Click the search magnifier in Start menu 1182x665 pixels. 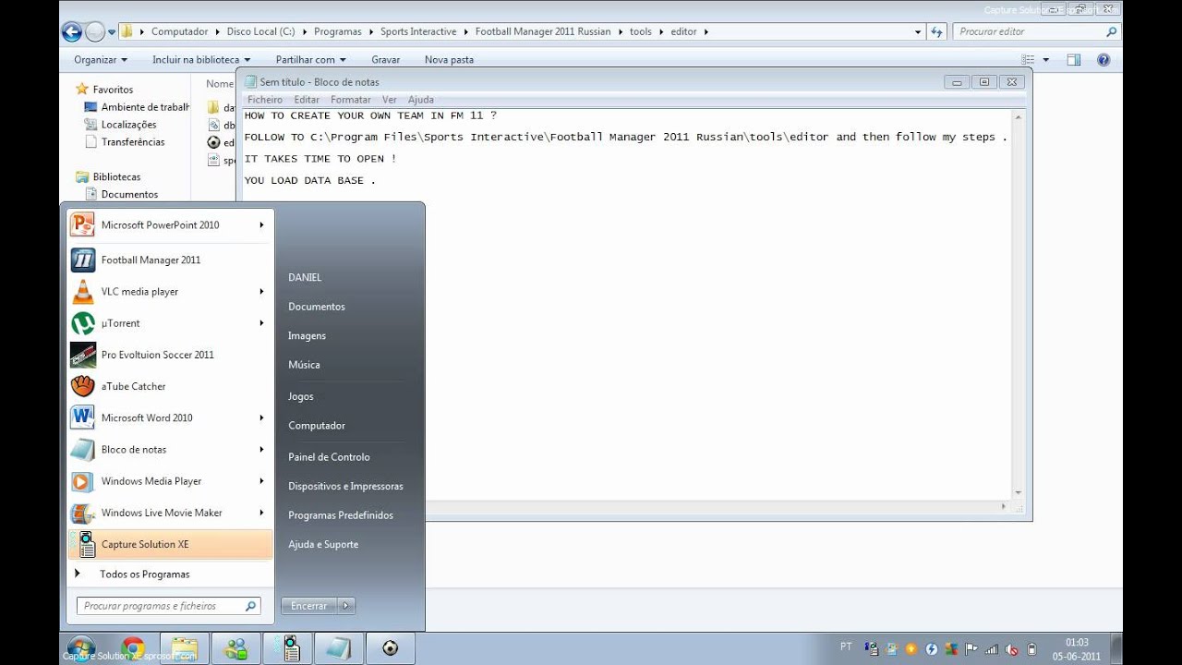coord(250,607)
